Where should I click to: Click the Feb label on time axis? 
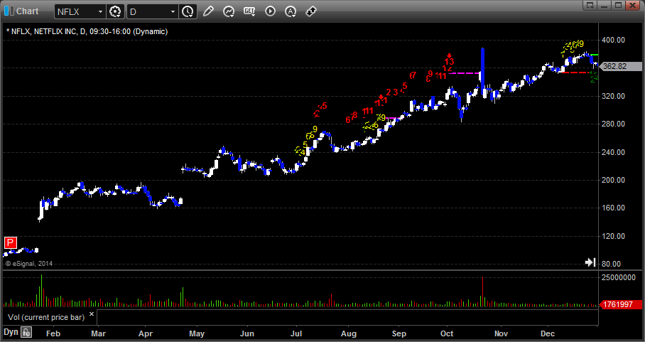coord(53,333)
